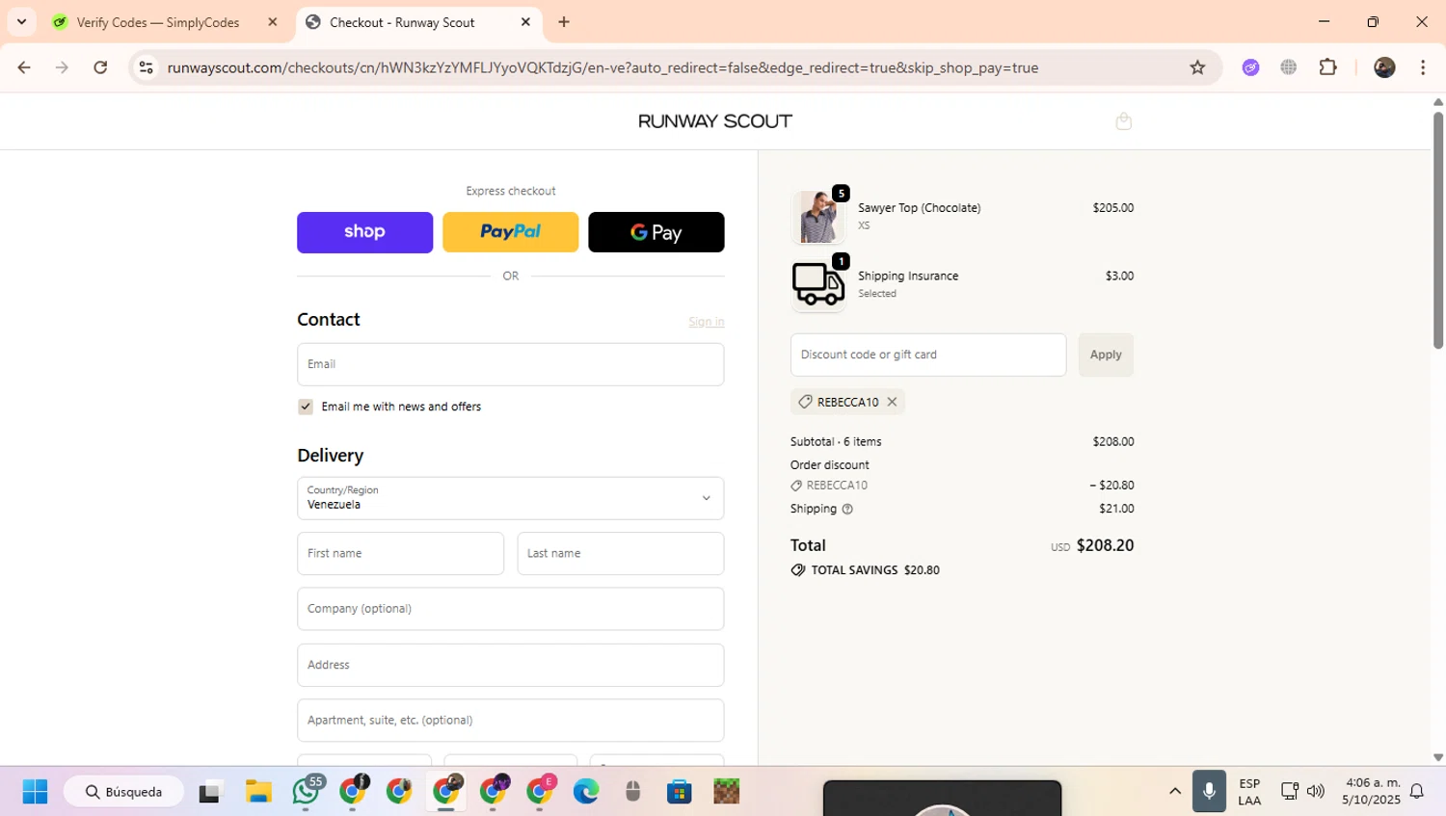Pay with PayPal express button

[510, 232]
